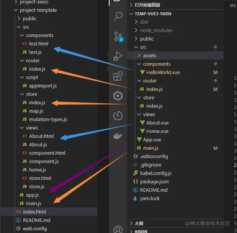Collapse the left-panel store folder
237x233 pixels.
(x=22, y=94)
